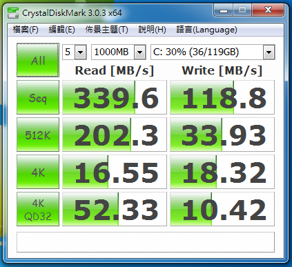This screenshot has height=267, width=292.
Task: Click the window maximize button
Action: tap(242, 10)
